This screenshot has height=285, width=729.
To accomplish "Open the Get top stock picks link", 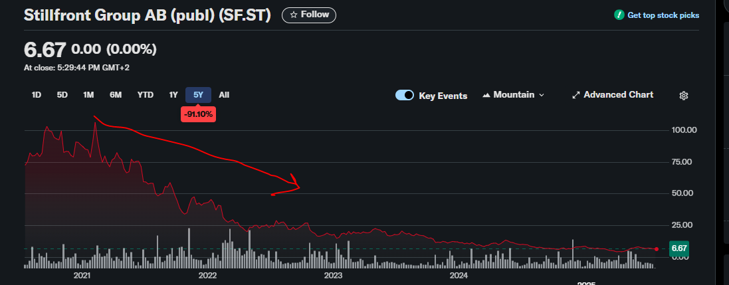I will [663, 15].
